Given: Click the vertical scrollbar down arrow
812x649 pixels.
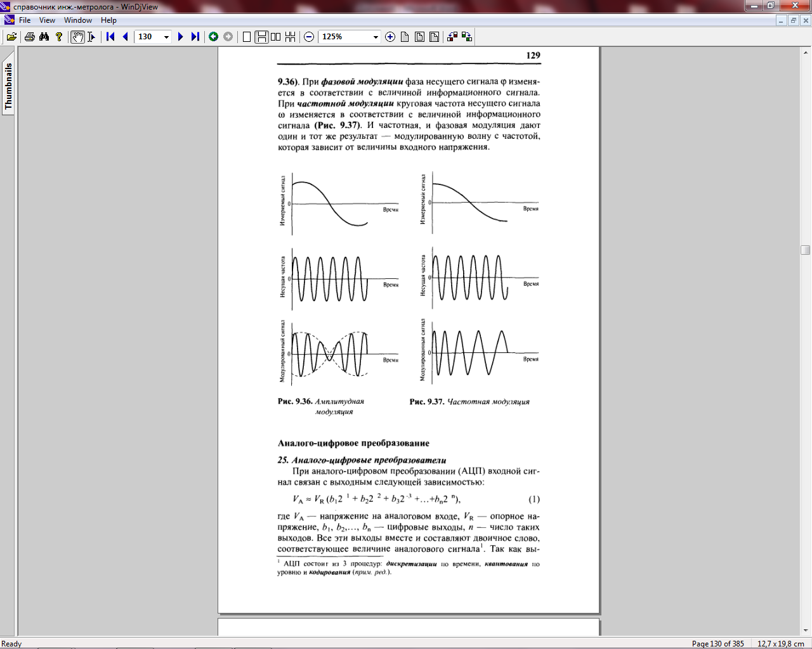Looking at the screenshot, I should (x=806, y=631).
